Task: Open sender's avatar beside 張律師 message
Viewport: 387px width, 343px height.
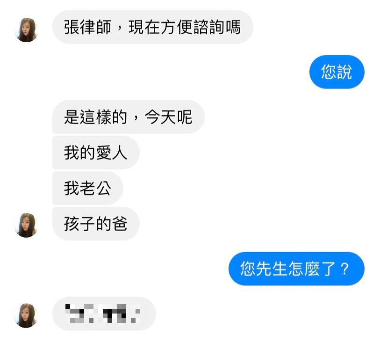Action: [27, 30]
